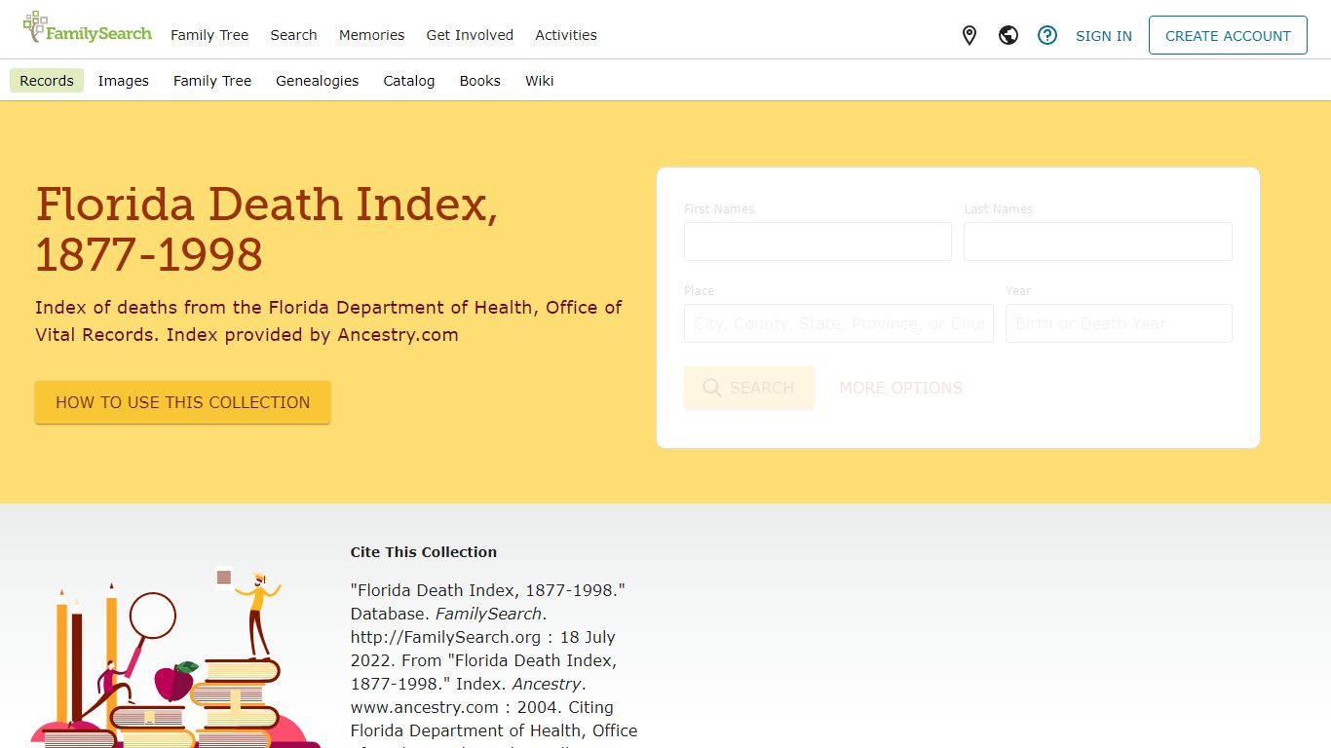Click the location pin icon
The height and width of the screenshot is (748, 1331).
click(x=970, y=36)
